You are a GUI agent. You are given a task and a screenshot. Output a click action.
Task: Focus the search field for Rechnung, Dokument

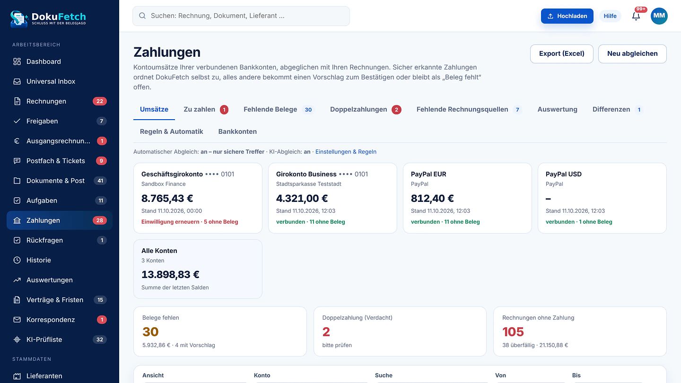click(241, 16)
